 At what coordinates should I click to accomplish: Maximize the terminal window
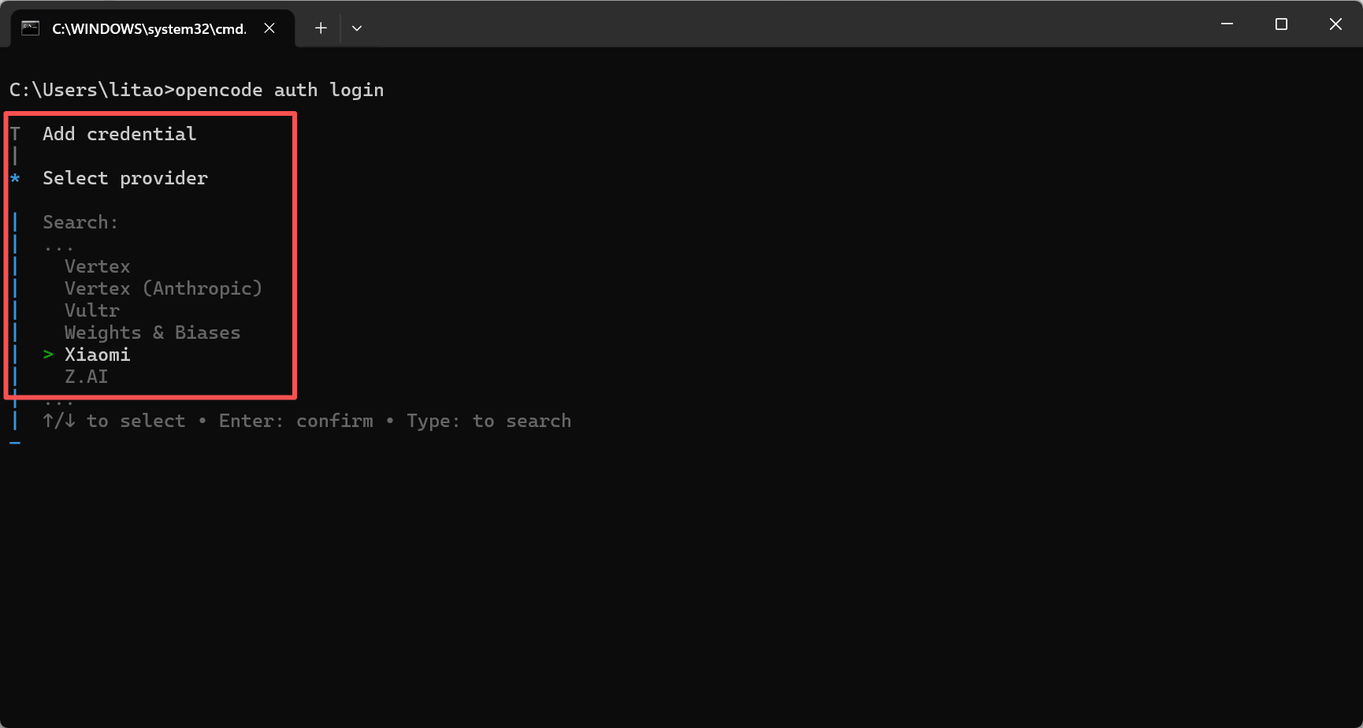click(x=1281, y=24)
